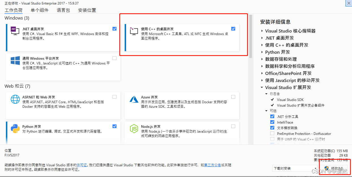Switch to the 单个组件 tab
The width and height of the screenshot is (352, 177).
(x=40, y=10)
